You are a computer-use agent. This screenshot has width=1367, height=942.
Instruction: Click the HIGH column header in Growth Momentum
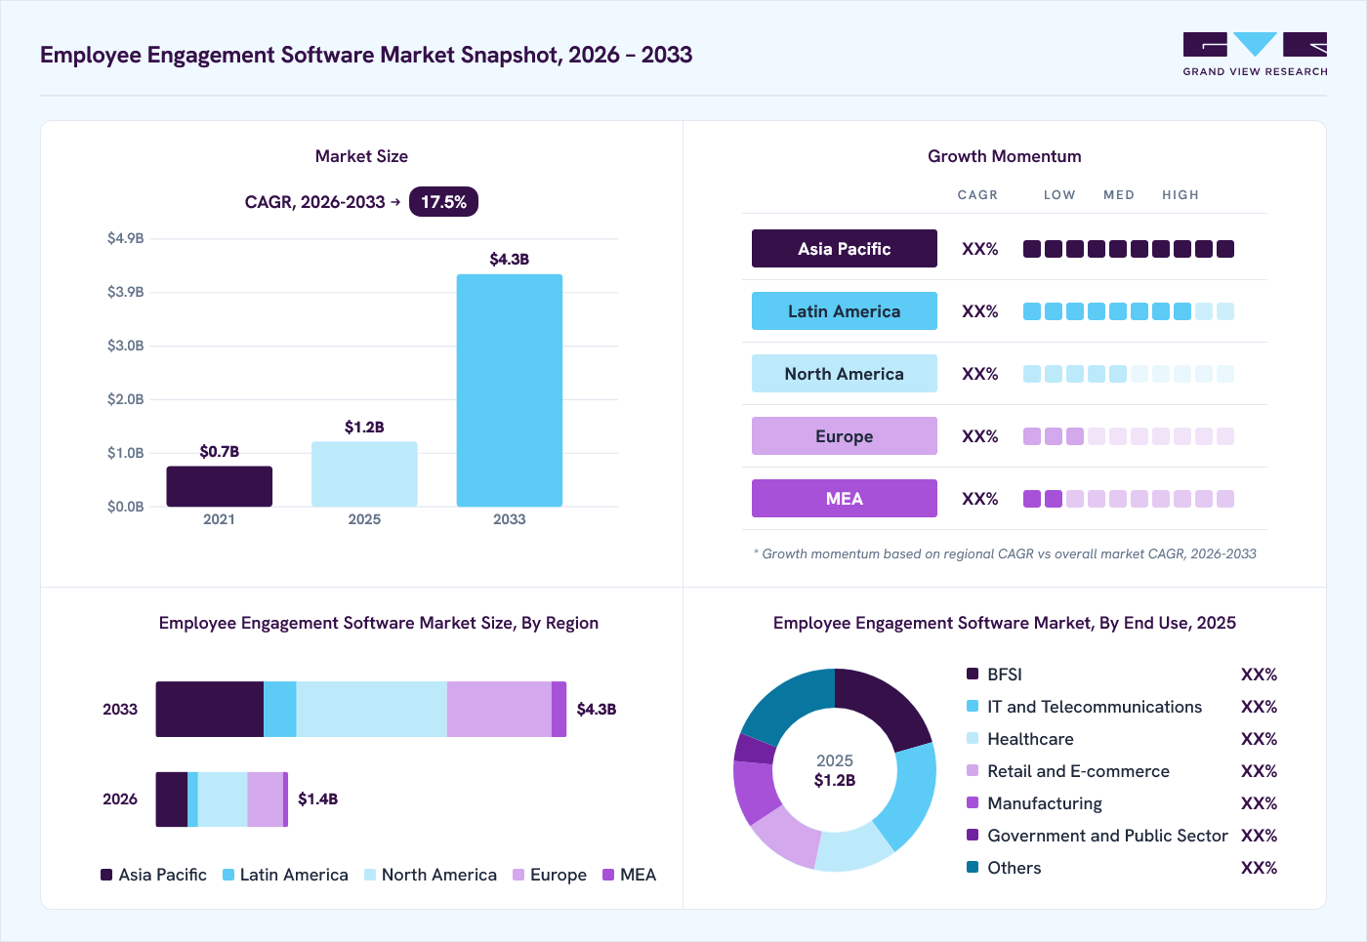pyautogui.click(x=1181, y=195)
